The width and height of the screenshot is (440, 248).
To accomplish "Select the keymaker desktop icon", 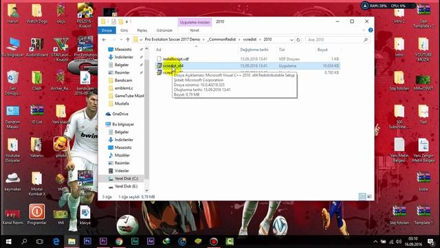I will point(12,181).
